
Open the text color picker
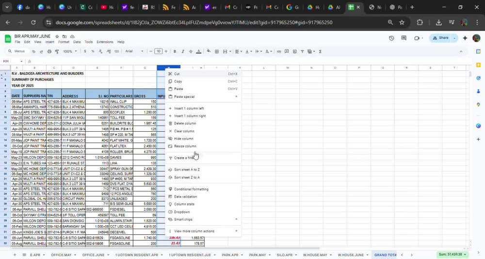(198, 51)
